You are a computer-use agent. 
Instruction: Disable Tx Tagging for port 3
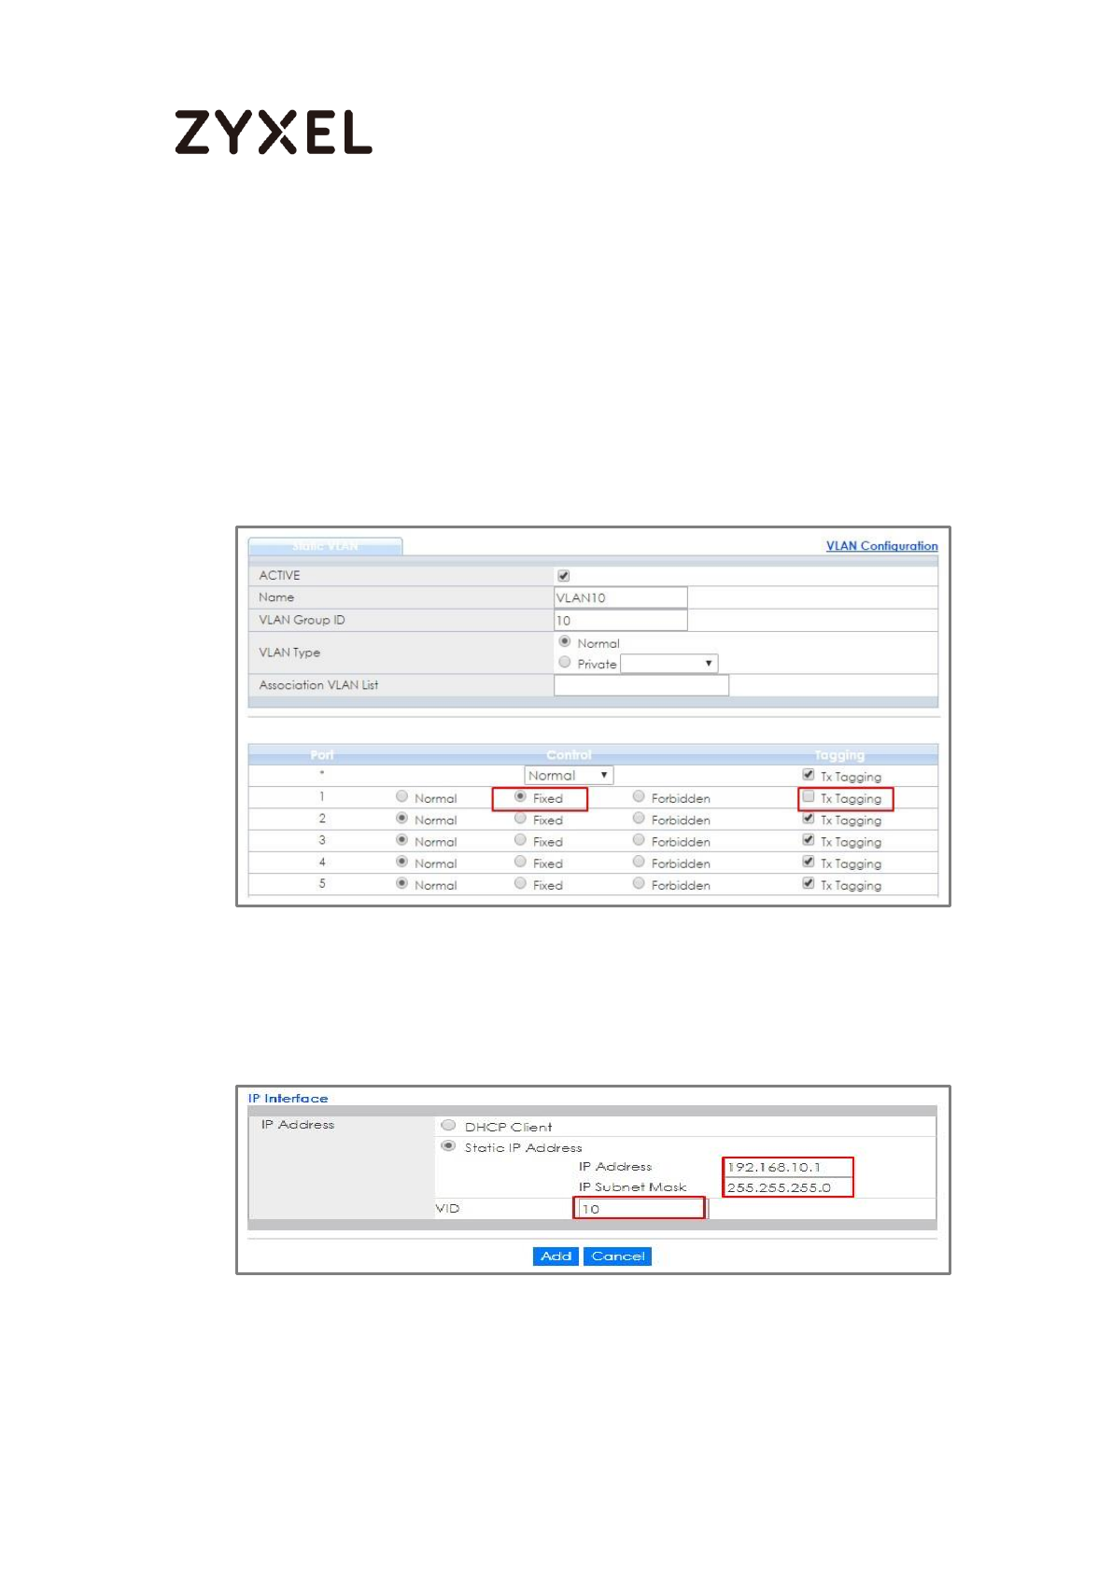pyautogui.click(x=809, y=840)
